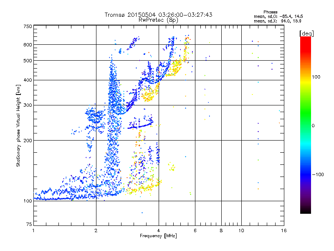Click the colorbar '0' tick label
The height and width of the screenshot is (251, 334).
point(313,125)
